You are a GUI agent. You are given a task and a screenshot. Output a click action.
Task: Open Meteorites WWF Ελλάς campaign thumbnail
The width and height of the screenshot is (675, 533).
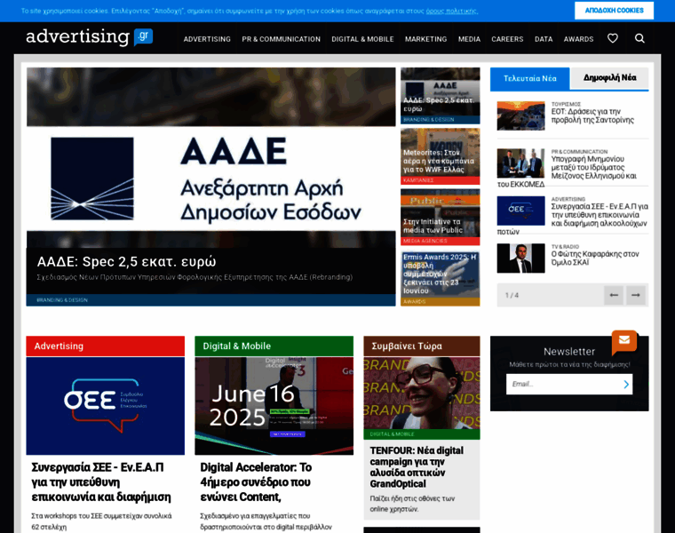pos(441,156)
